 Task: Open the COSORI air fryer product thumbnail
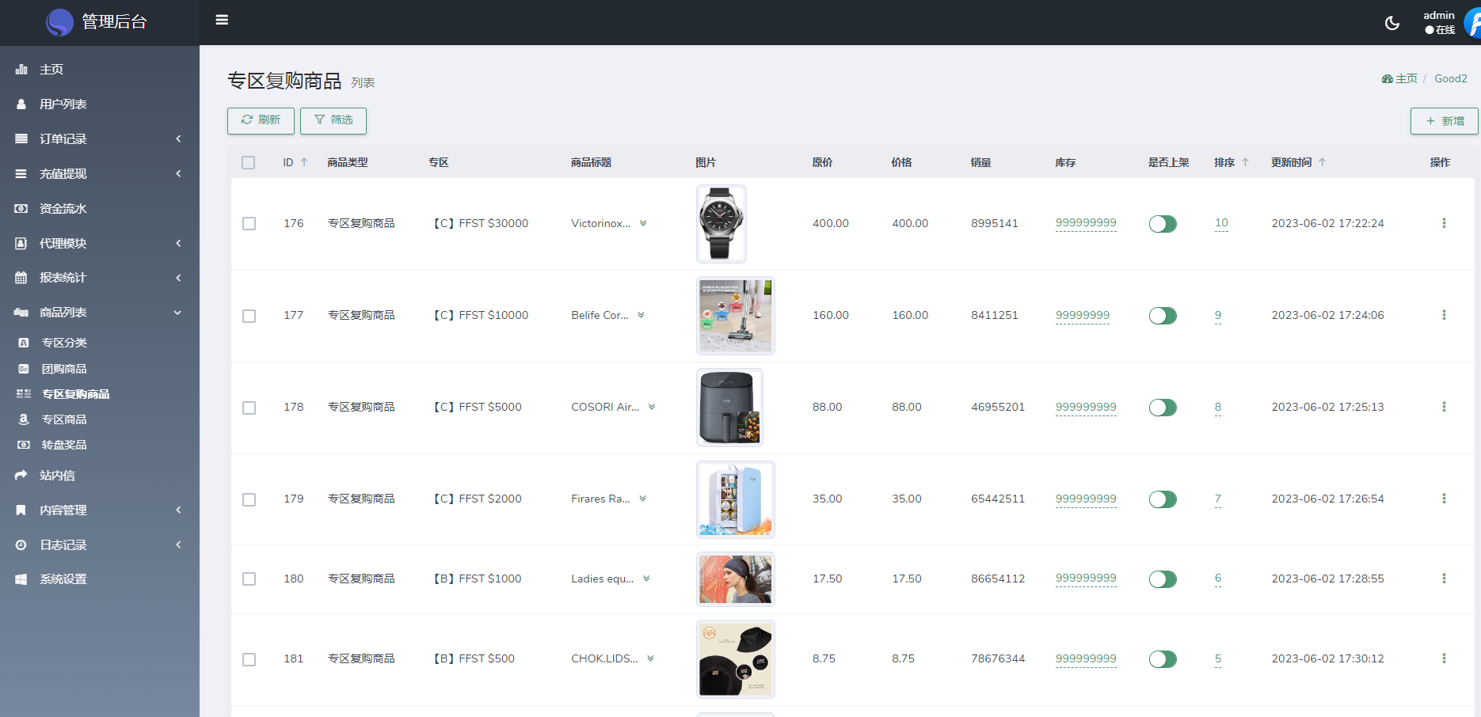pyautogui.click(x=729, y=408)
